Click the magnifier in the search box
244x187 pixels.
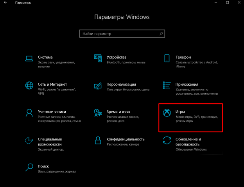tap(161, 34)
